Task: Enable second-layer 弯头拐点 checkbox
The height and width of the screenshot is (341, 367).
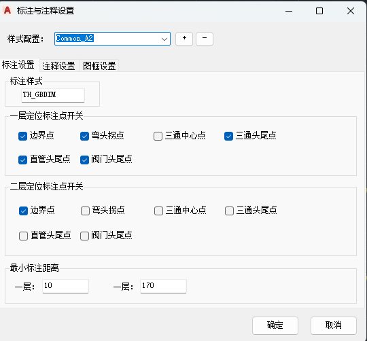Action: (x=85, y=211)
